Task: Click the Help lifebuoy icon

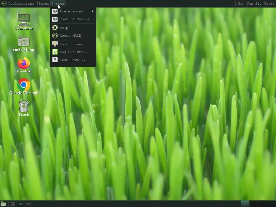Action: coord(55,28)
